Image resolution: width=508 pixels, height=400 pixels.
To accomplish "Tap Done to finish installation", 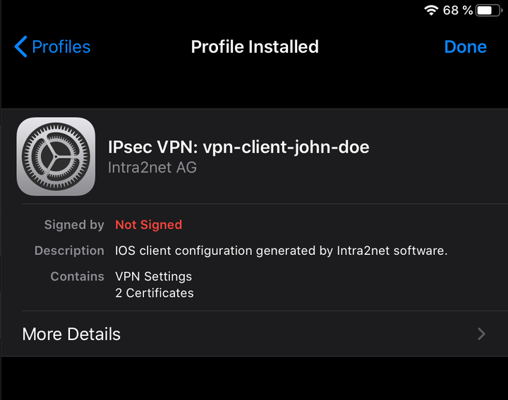I will [465, 47].
